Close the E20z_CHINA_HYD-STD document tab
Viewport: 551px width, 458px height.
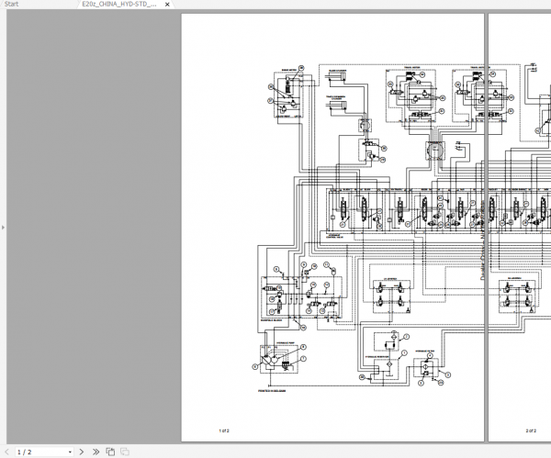pos(167,5)
